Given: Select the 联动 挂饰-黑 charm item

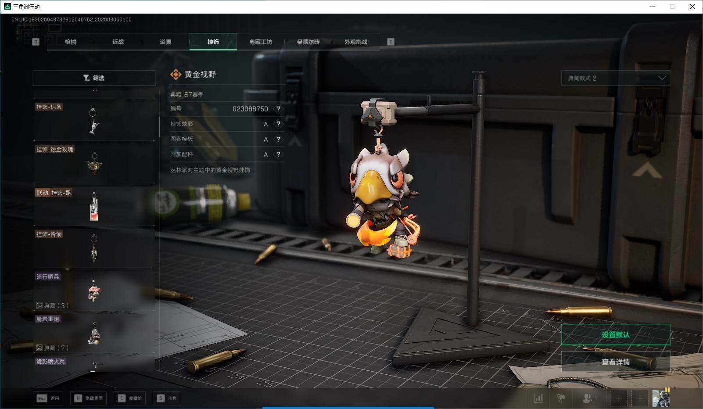Looking at the screenshot, I should coord(94,206).
